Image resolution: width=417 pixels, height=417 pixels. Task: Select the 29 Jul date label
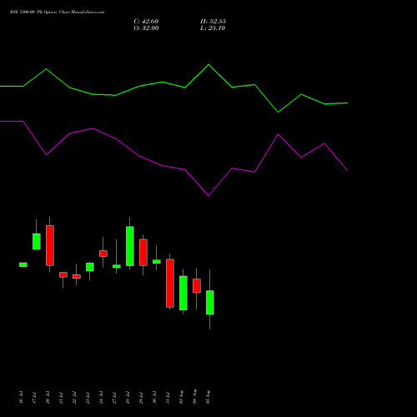coord(141,397)
